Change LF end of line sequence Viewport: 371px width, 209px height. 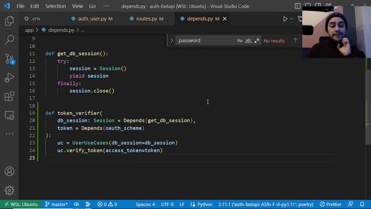(182, 204)
